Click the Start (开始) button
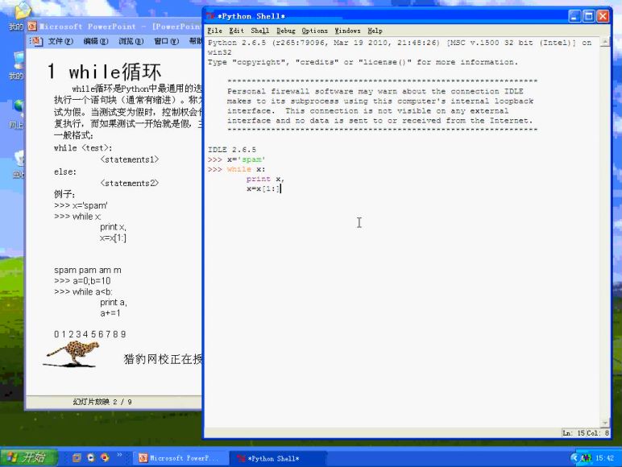Screen dimensions: 622x467 click(27, 457)
